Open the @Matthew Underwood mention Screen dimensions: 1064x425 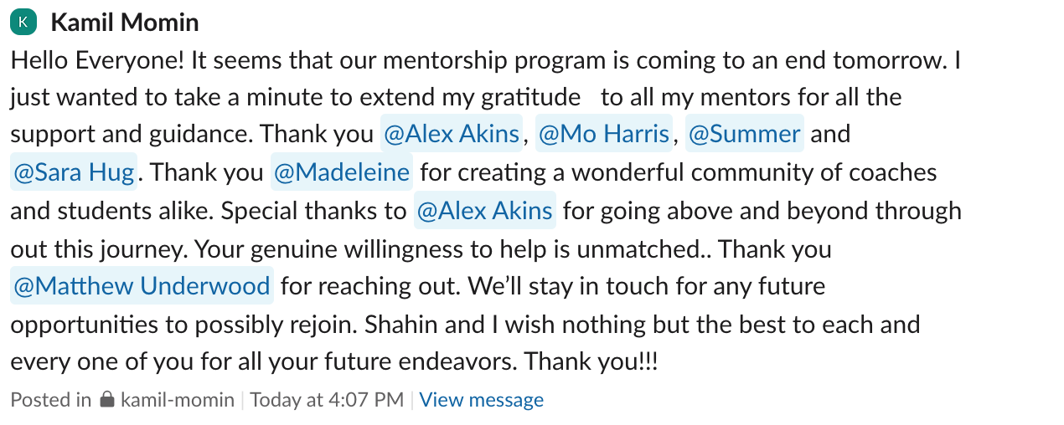142,286
